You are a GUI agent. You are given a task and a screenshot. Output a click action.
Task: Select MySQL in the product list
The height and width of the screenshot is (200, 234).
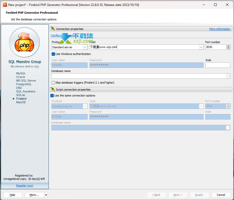[21, 73]
